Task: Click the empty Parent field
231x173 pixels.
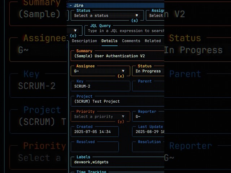Action: 148,86
